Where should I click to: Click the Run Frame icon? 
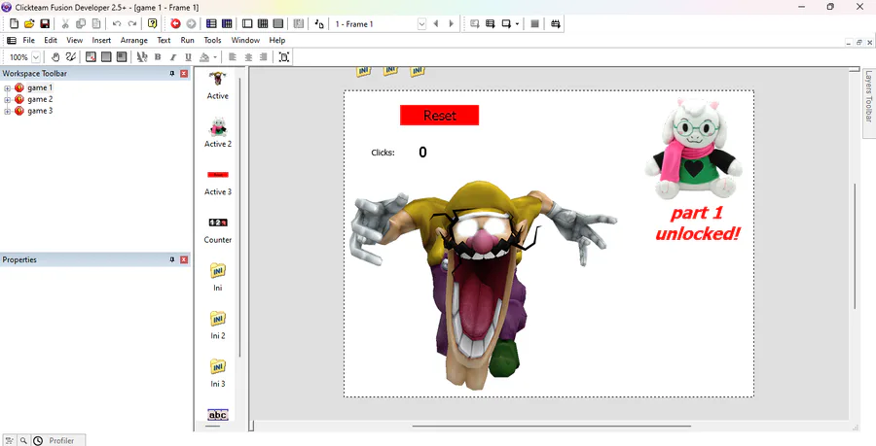point(506,24)
